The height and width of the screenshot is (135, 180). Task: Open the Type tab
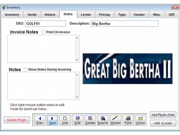122,15
